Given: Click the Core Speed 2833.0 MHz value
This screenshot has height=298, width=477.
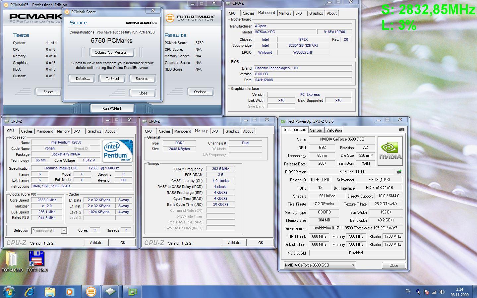Looking at the screenshot, I should point(47,200).
